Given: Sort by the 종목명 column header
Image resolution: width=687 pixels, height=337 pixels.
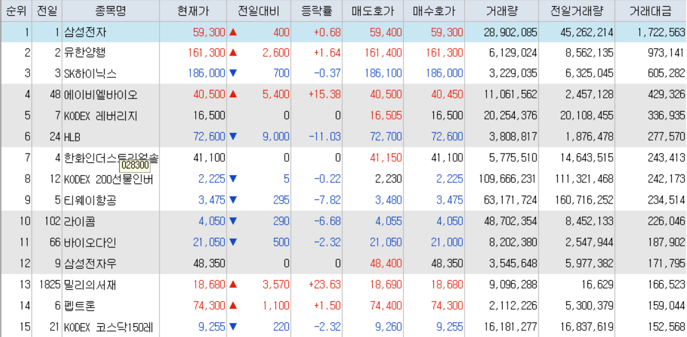Looking at the screenshot, I should coord(111,11).
